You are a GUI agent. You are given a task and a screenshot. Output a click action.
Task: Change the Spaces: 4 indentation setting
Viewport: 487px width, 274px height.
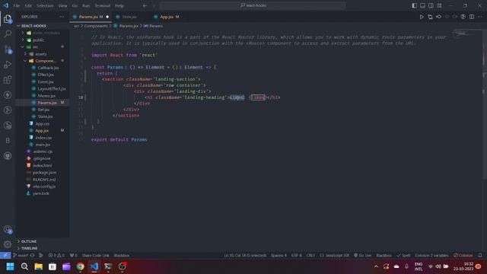[279, 256]
